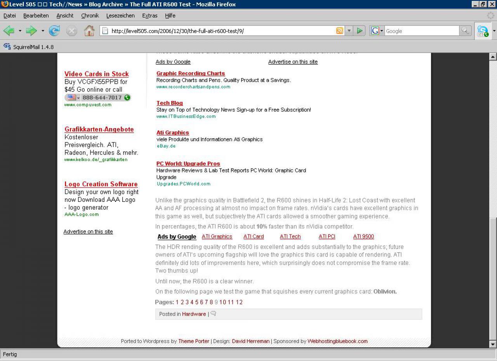Visit the David Herreman footer link
This screenshot has width=497, height=361.
coord(251,341)
